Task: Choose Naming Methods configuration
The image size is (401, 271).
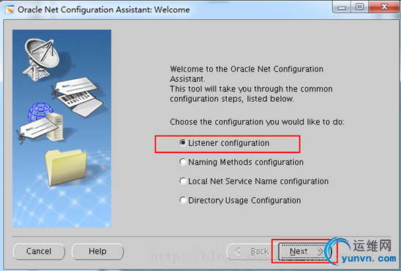Action: [241, 162]
